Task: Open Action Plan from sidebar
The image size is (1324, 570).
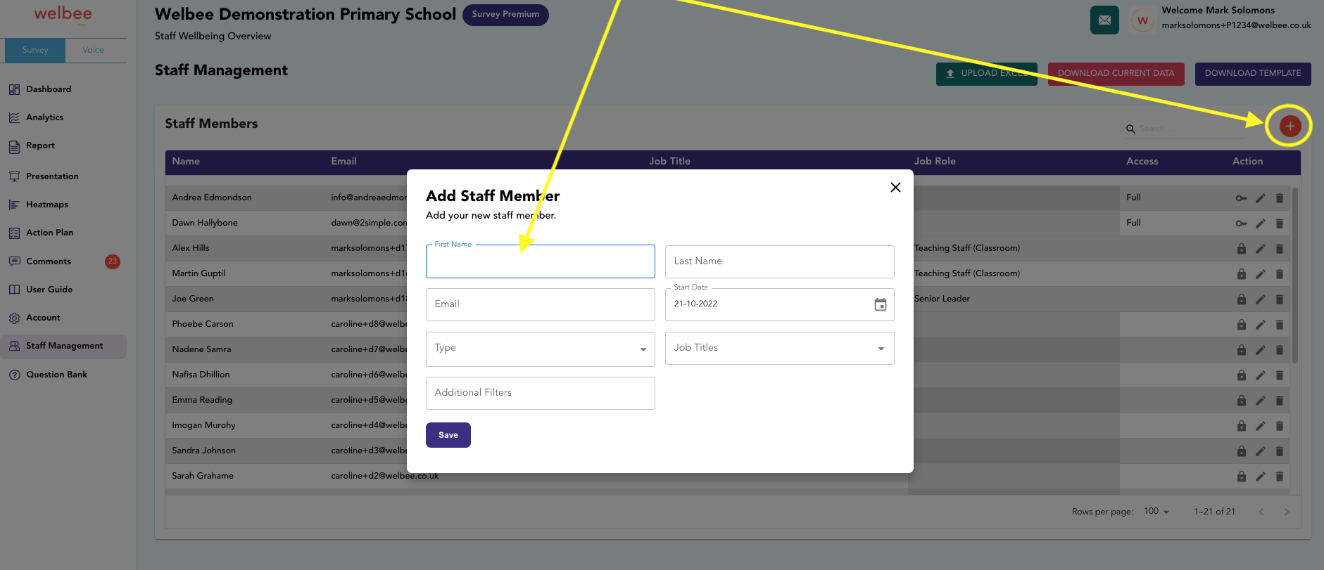Action: [x=63, y=233]
